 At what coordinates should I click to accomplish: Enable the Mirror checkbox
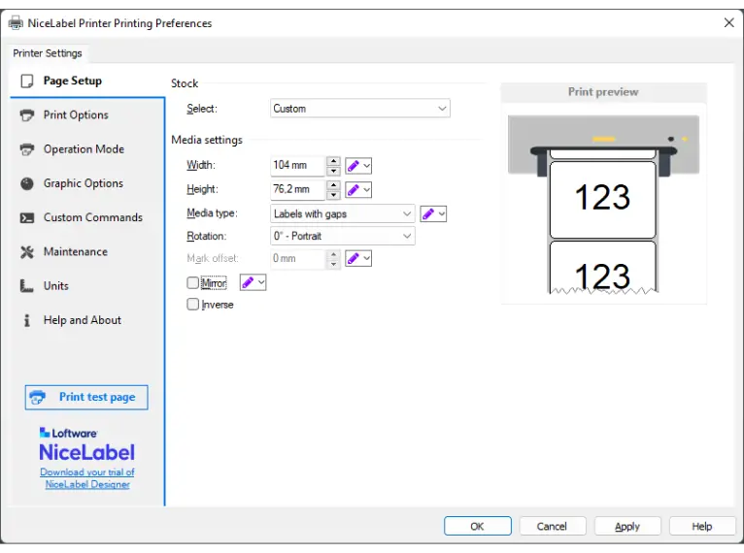(x=192, y=283)
